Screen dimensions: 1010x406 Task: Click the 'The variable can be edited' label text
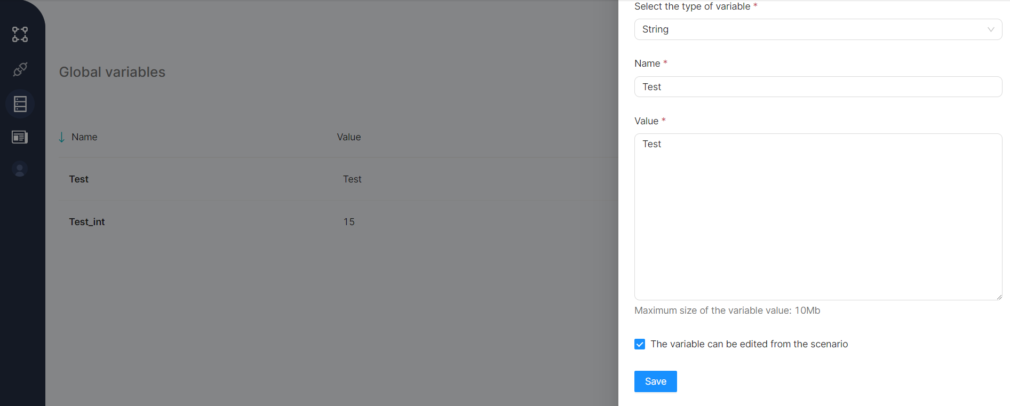pyautogui.click(x=749, y=344)
